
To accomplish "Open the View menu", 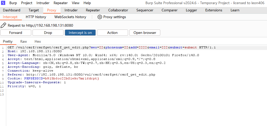I will [x=76, y=3].
